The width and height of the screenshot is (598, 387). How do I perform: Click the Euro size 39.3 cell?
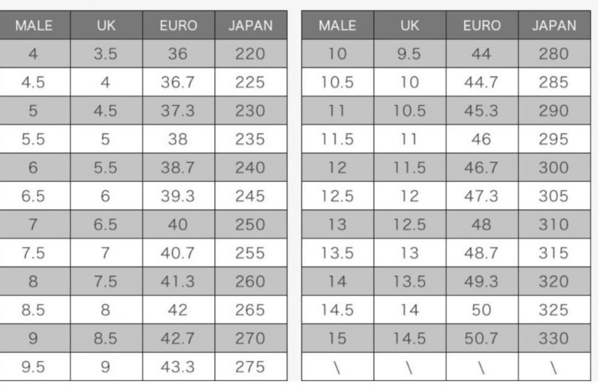(x=178, y=197)
